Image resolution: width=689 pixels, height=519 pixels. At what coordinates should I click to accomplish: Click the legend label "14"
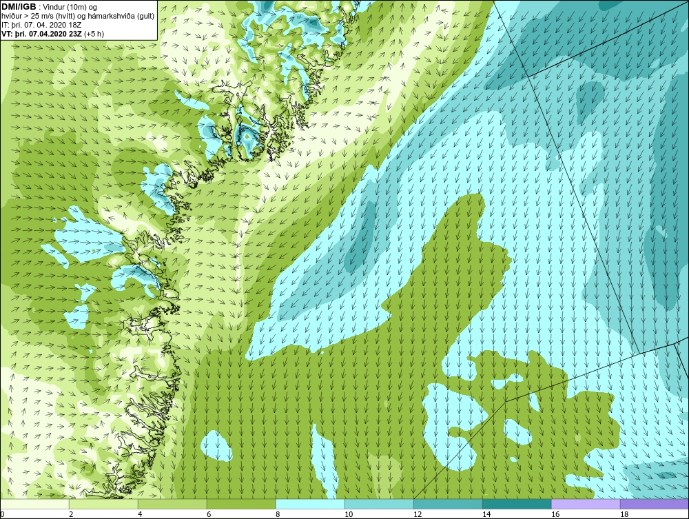pos(486,514)
